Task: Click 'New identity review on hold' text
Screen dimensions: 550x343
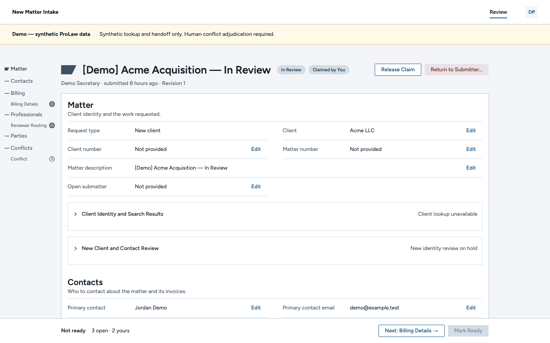Action: (444, 248)
